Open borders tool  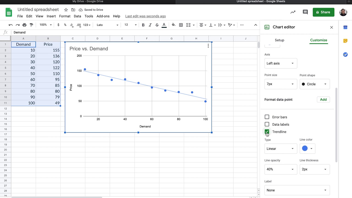click(181, 25)
